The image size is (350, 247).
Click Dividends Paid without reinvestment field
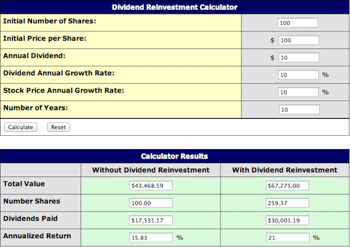151,221
